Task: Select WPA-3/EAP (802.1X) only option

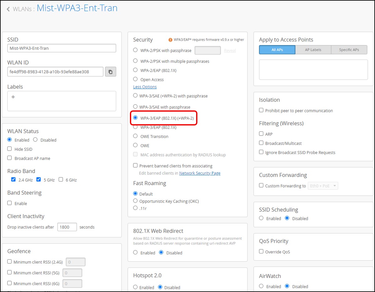Action: tap(135, 127)
